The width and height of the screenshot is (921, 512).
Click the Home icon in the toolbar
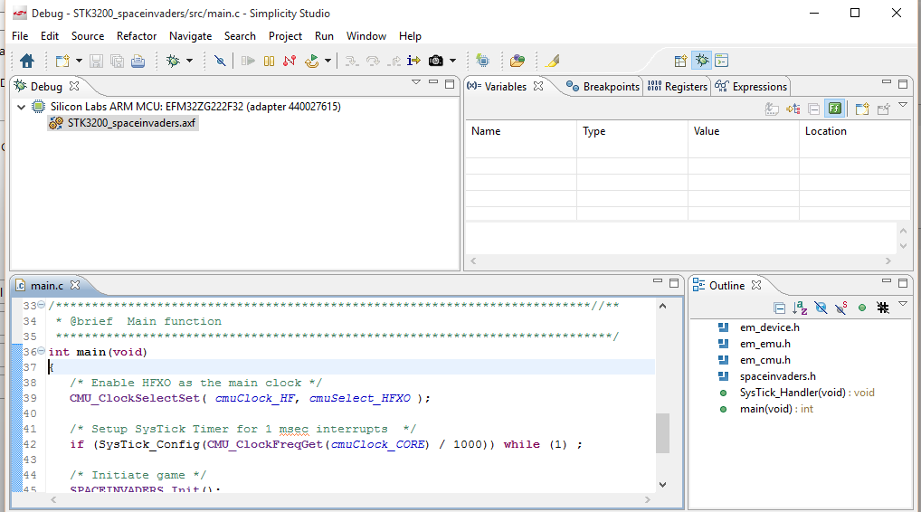tap(27, 61)
